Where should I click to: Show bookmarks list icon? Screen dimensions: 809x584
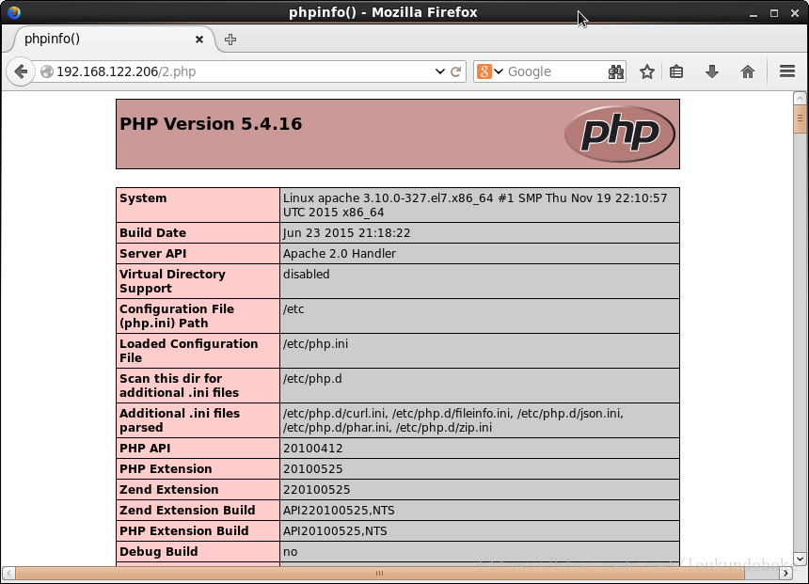pyautogui.click(x=676, y=71)
